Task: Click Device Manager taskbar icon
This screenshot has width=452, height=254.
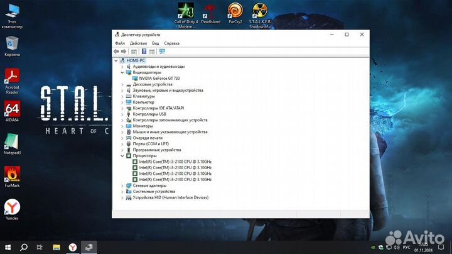Action: click(x=89, y=247)
